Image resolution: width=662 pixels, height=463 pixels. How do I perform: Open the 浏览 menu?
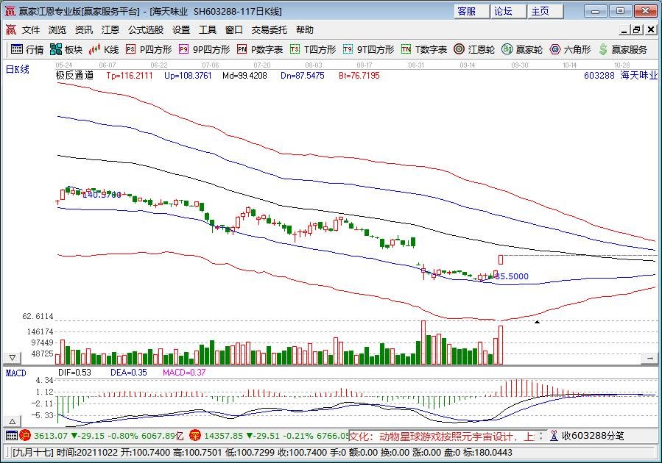coord(57,30)
